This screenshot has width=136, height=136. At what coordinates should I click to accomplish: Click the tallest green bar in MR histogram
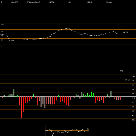click(x=14, y=93)
